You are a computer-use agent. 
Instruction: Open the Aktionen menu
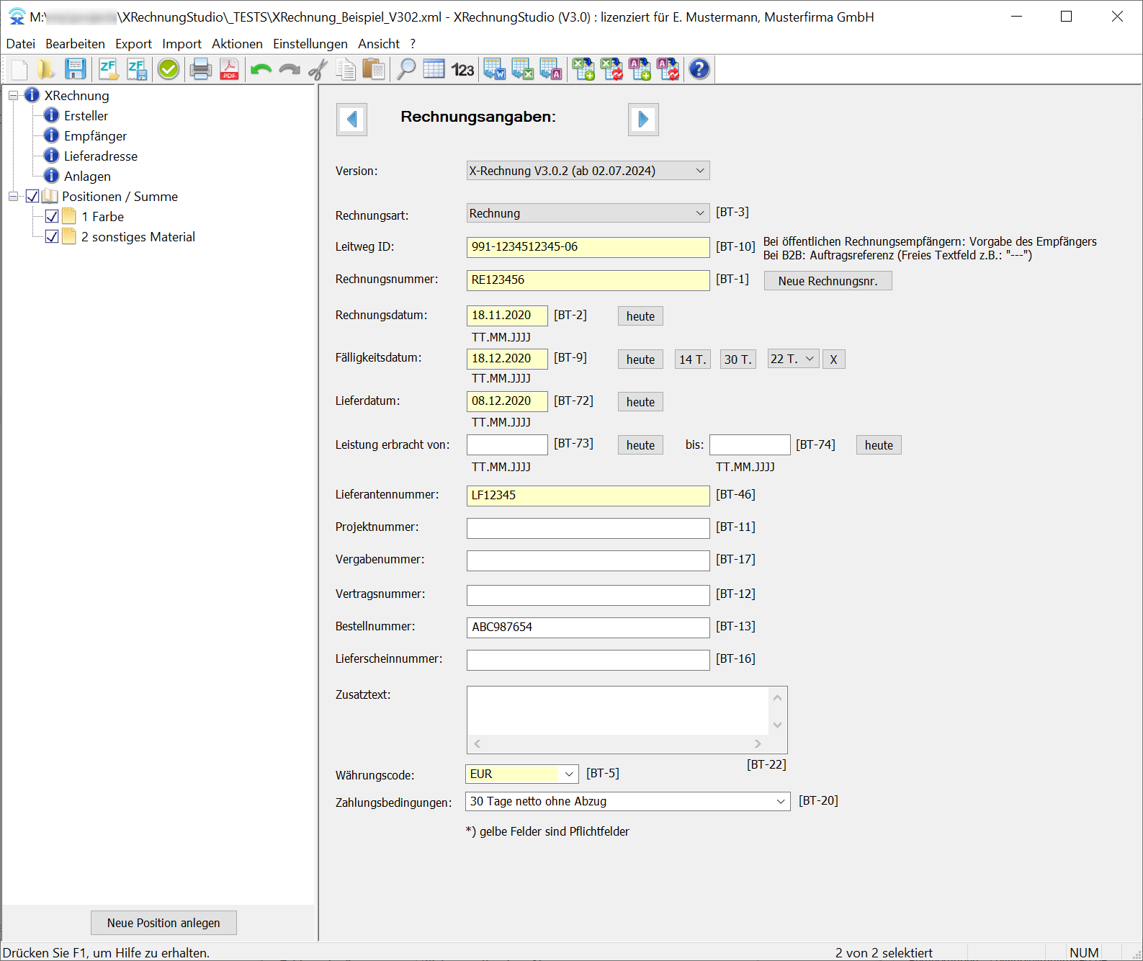tap(237, 44)
